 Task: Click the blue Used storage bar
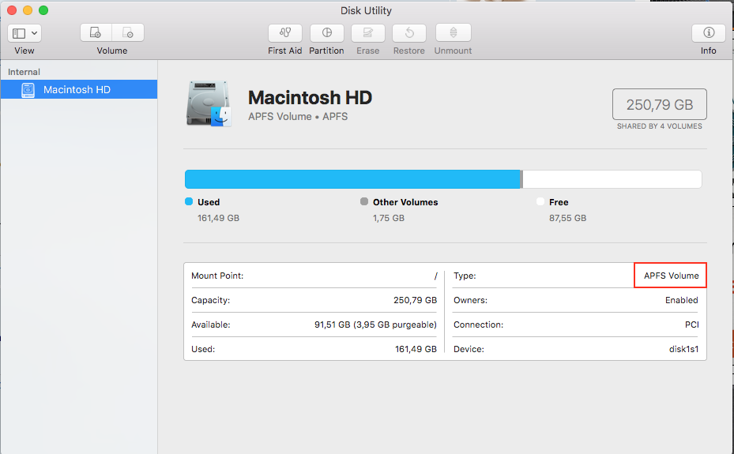(352, 179)
